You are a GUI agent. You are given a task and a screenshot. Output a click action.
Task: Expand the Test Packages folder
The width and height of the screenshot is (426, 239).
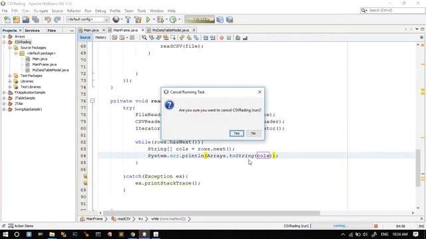(x=10, y=76)
